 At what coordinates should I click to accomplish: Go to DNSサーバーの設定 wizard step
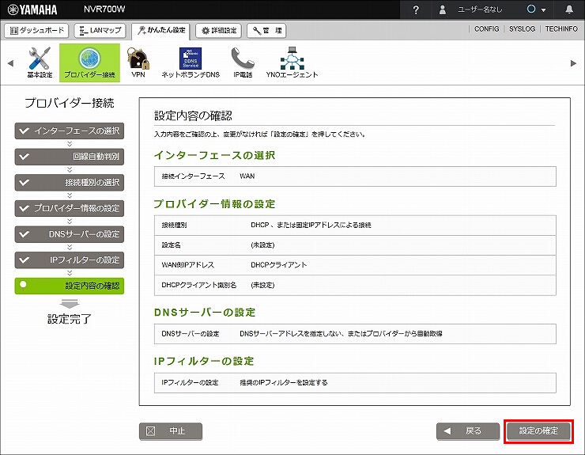pos(70,234)
